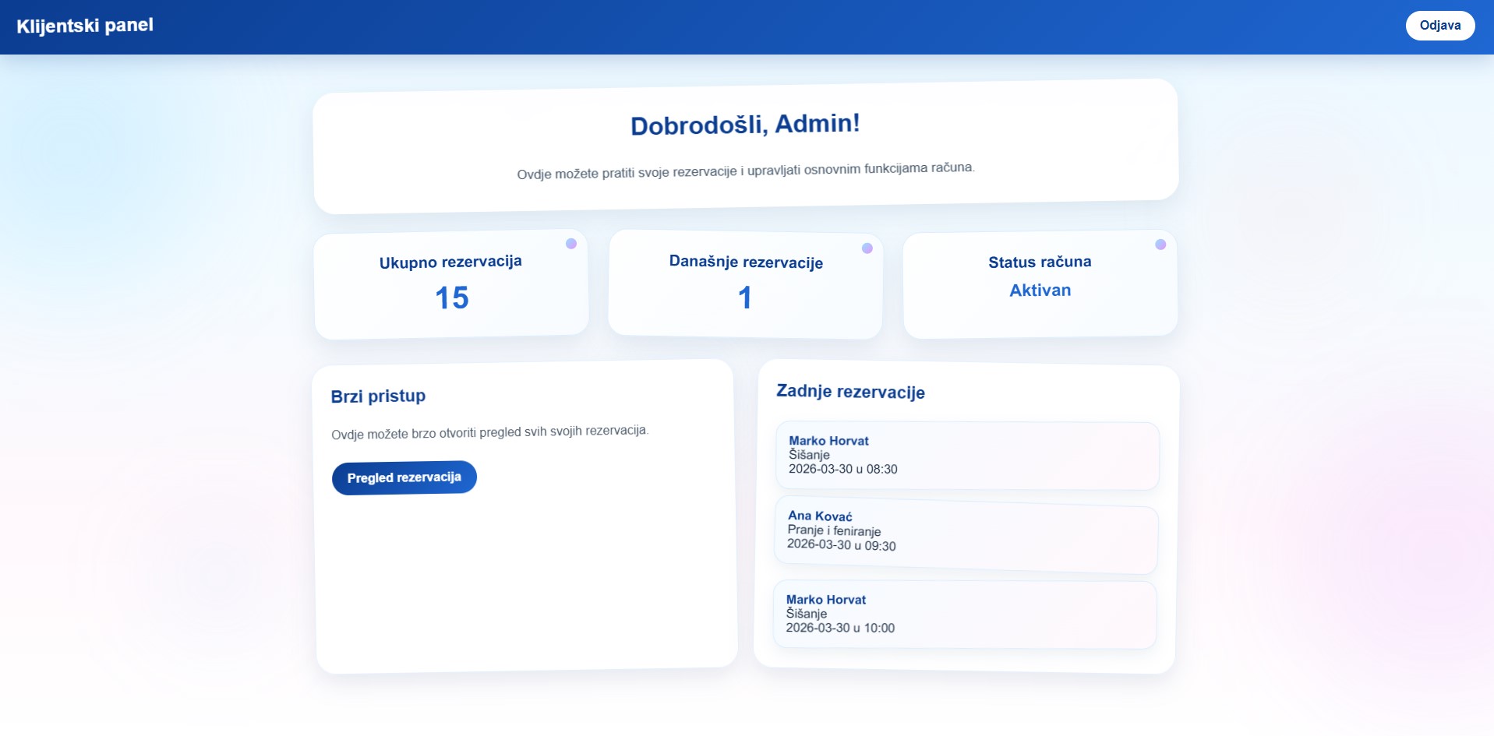Viewport: 1494px width, 736px height.
Task: Click the Brzi pristup description text
Action: 489,432
